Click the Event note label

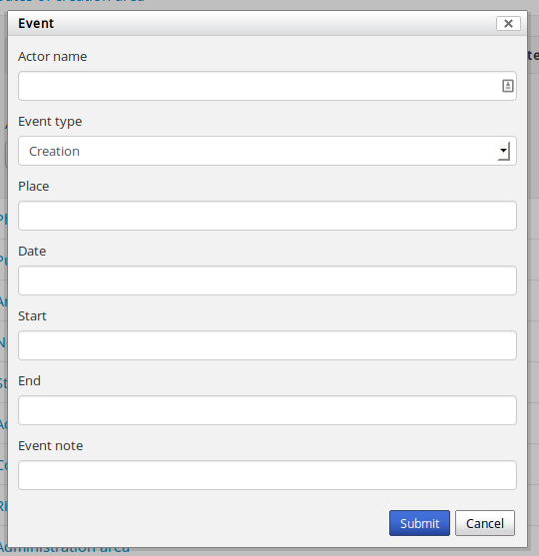50,446
